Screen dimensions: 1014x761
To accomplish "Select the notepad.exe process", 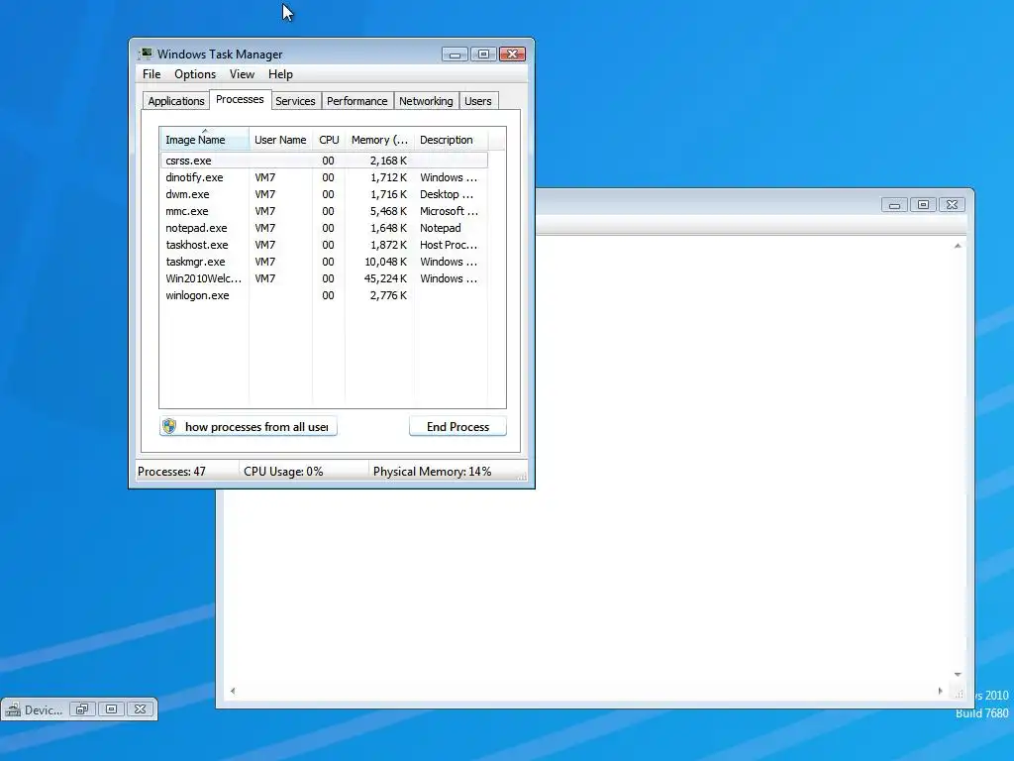I will 324,228.
